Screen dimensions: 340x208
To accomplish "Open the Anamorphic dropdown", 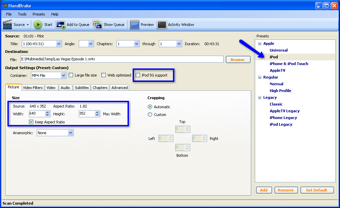I will 70,133.
